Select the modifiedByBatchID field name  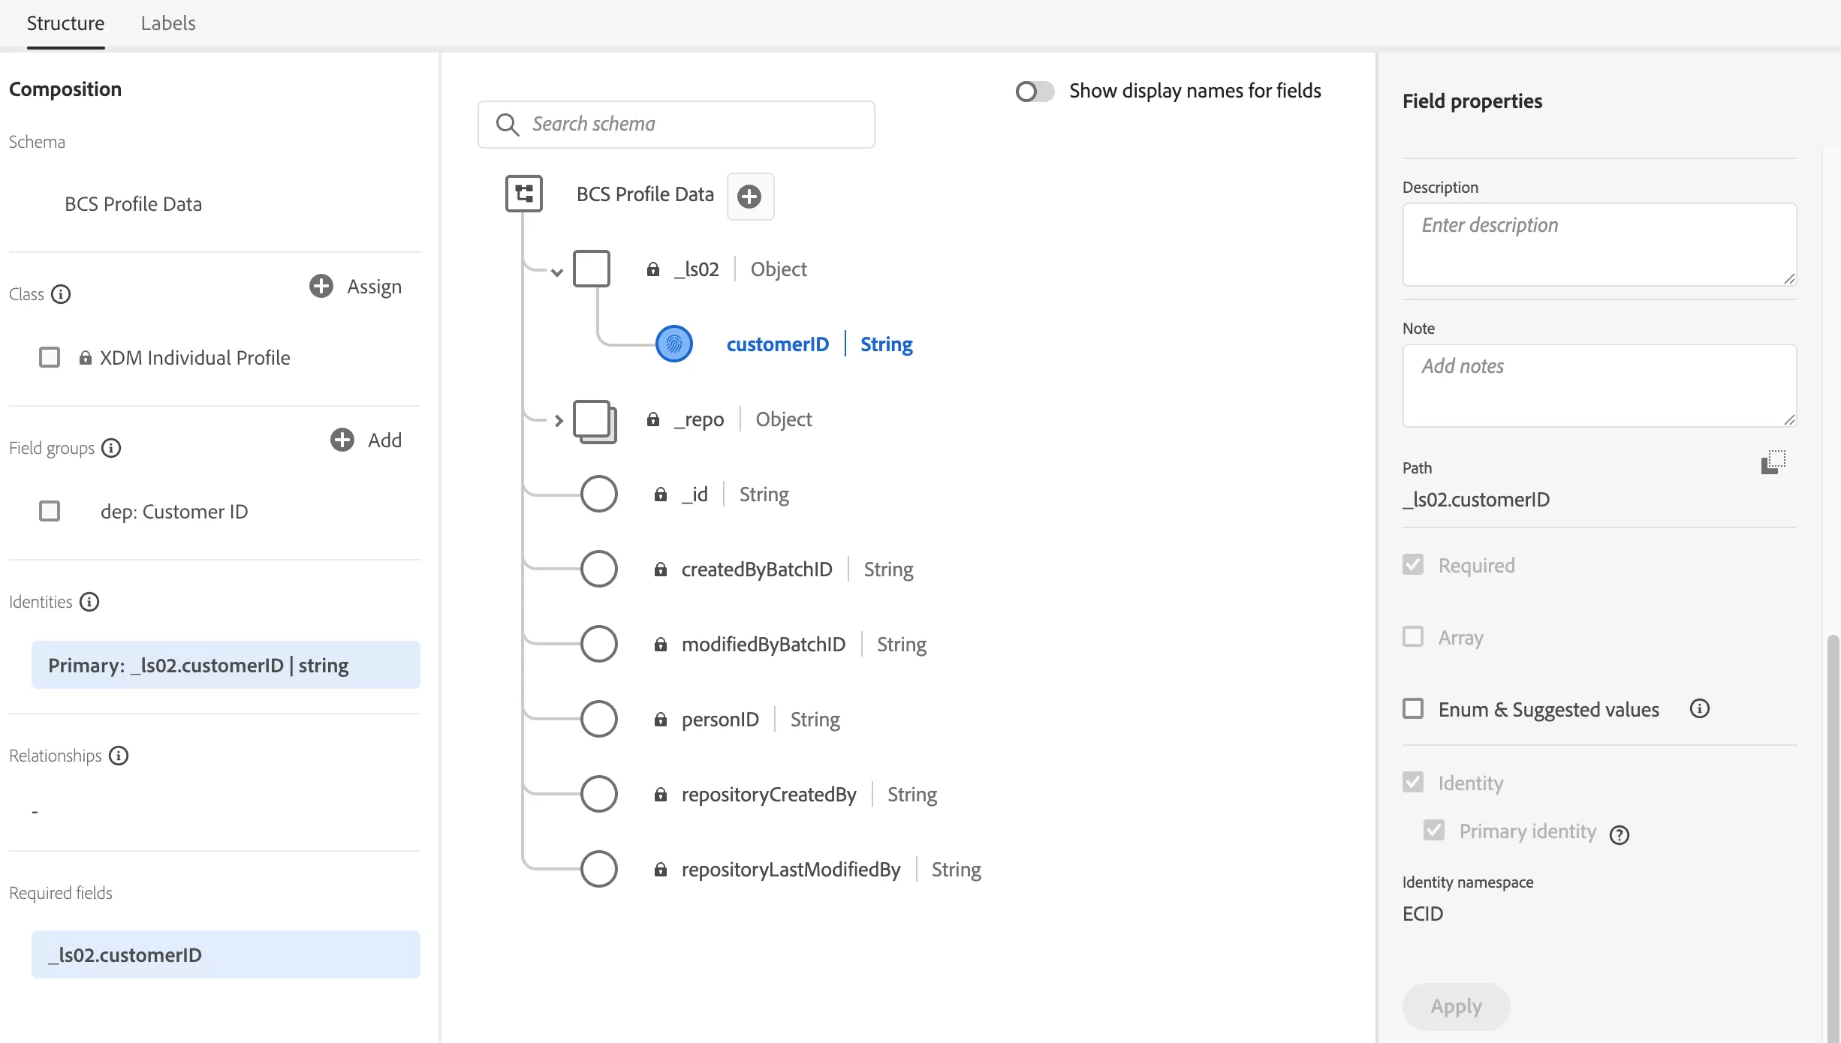coord(764,644)
